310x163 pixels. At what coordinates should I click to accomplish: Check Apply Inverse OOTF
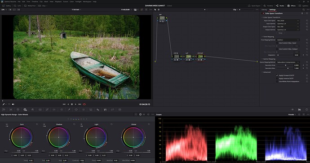point(277,79)
